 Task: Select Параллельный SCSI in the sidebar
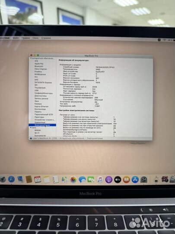tap(44, 114)
